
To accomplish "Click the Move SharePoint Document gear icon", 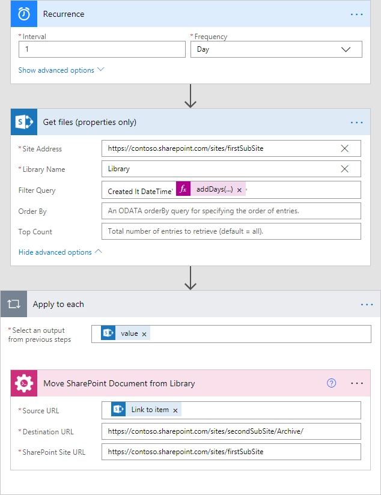I will pos(24,383).
